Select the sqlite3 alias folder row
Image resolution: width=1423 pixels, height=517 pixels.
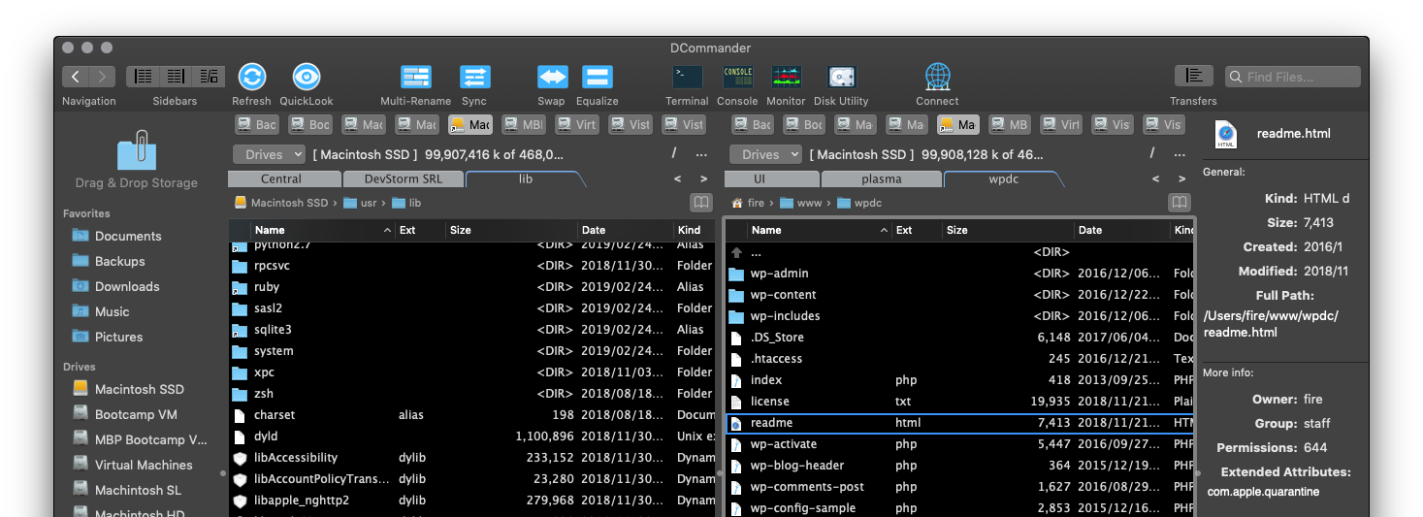(x=472, y=330)
